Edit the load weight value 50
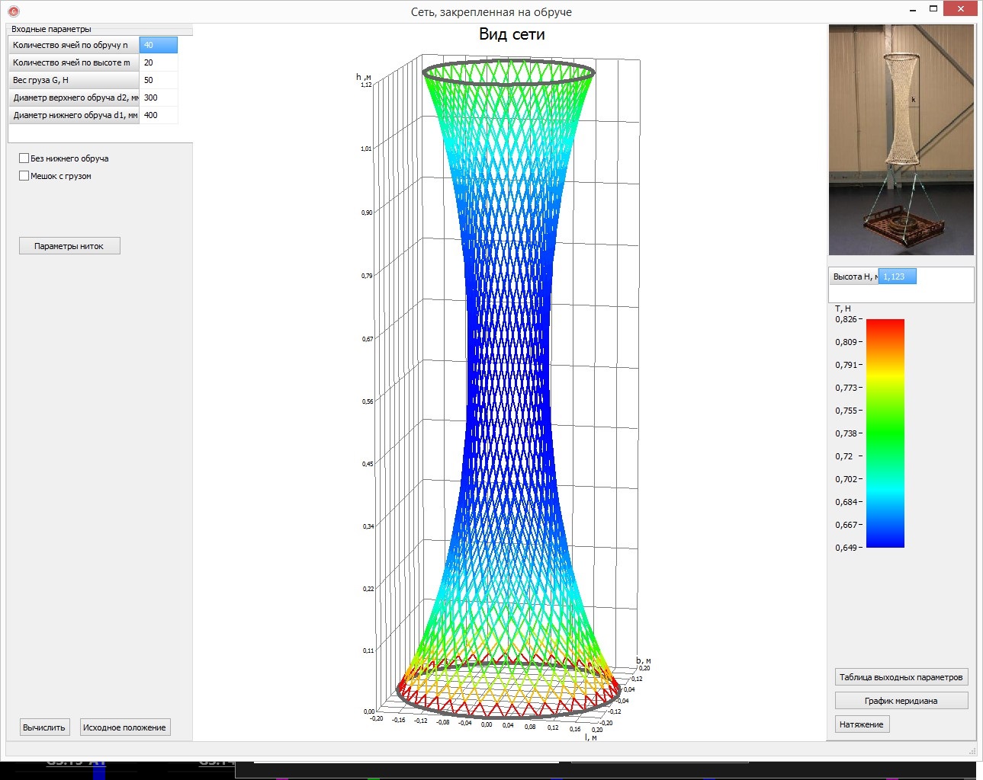Screen dimensions: 983x780 [x=159, y=80]
